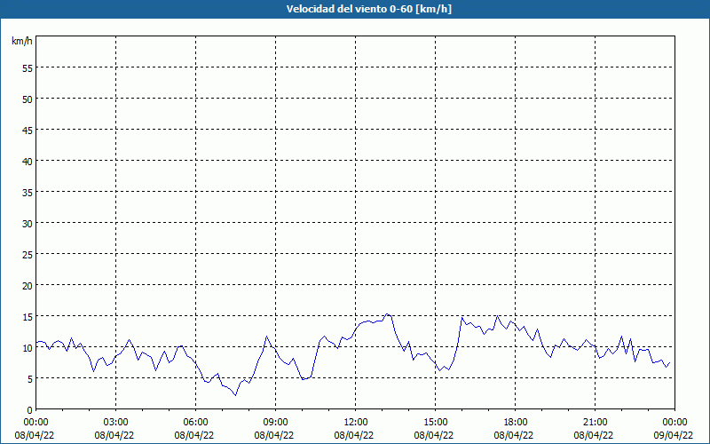Click the wind speed peak just after 12:00
The image size is (710, 444).
click(x=386, y=314)
